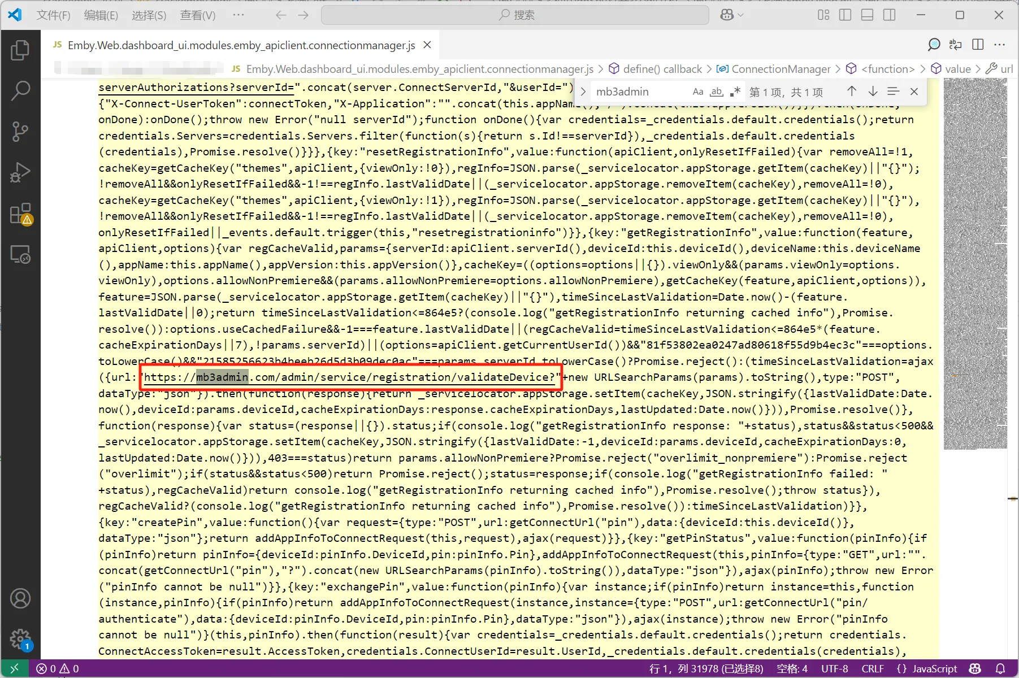Open the Accounts menu icon

20,598
